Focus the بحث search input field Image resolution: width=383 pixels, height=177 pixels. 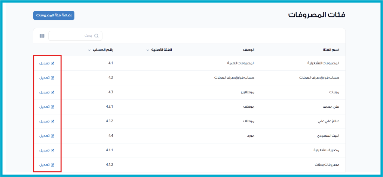[75, 36]
